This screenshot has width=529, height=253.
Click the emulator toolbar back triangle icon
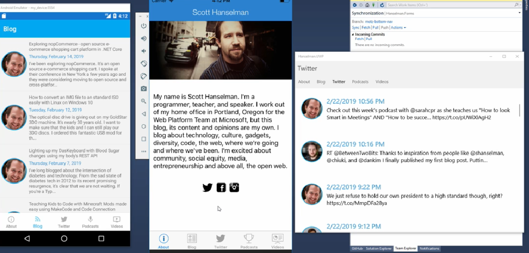click(x=144, y=114)
